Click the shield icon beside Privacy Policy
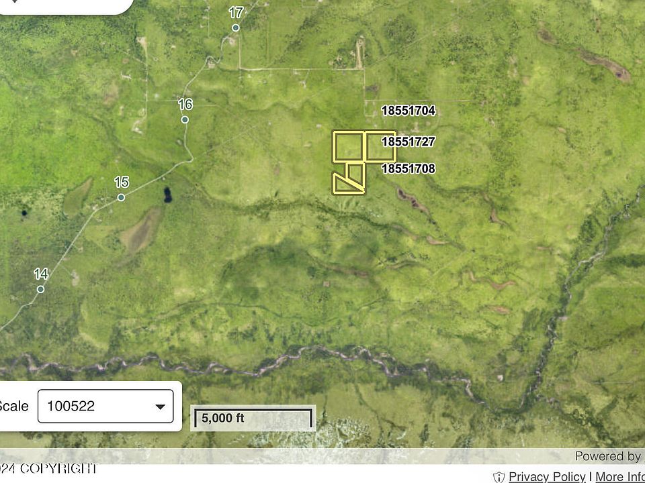The width and height of the screenshot is (645, 483). pyautogui.click(x=499, y=477)
